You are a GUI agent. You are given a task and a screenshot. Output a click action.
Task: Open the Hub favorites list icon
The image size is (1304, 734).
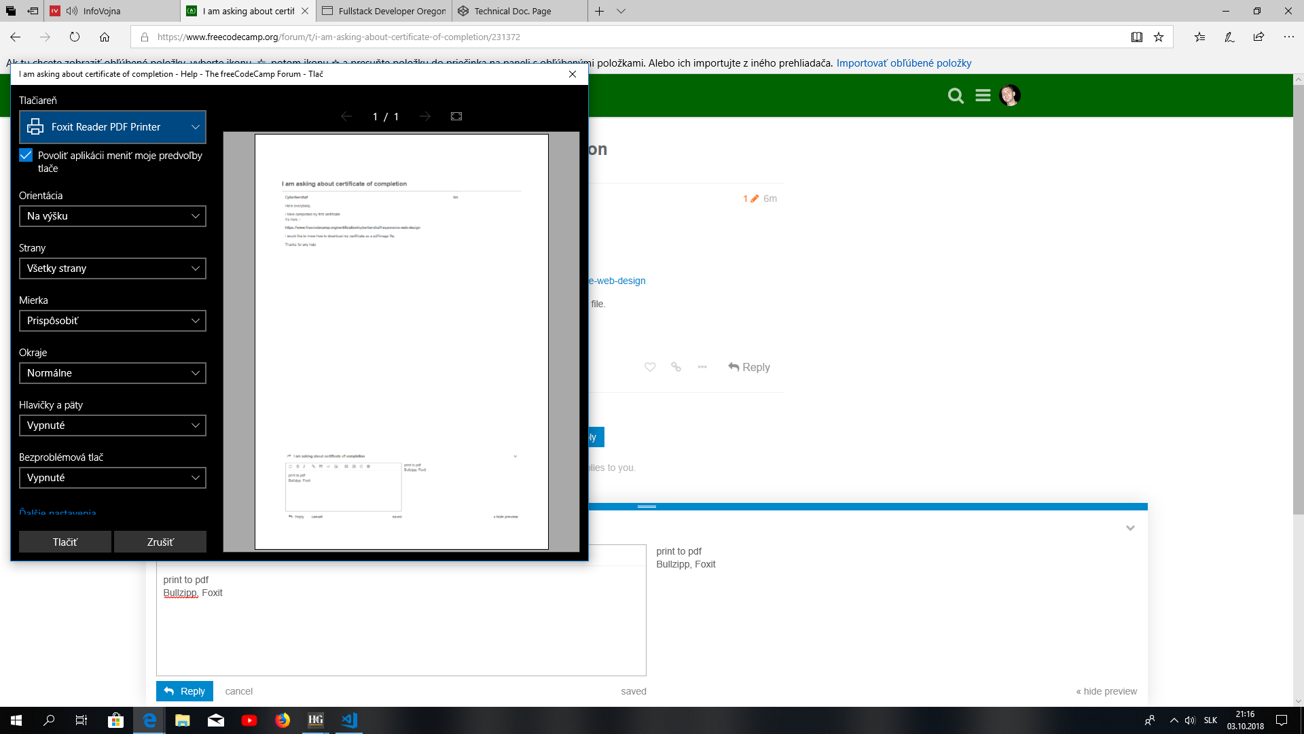pos(1199,37)
